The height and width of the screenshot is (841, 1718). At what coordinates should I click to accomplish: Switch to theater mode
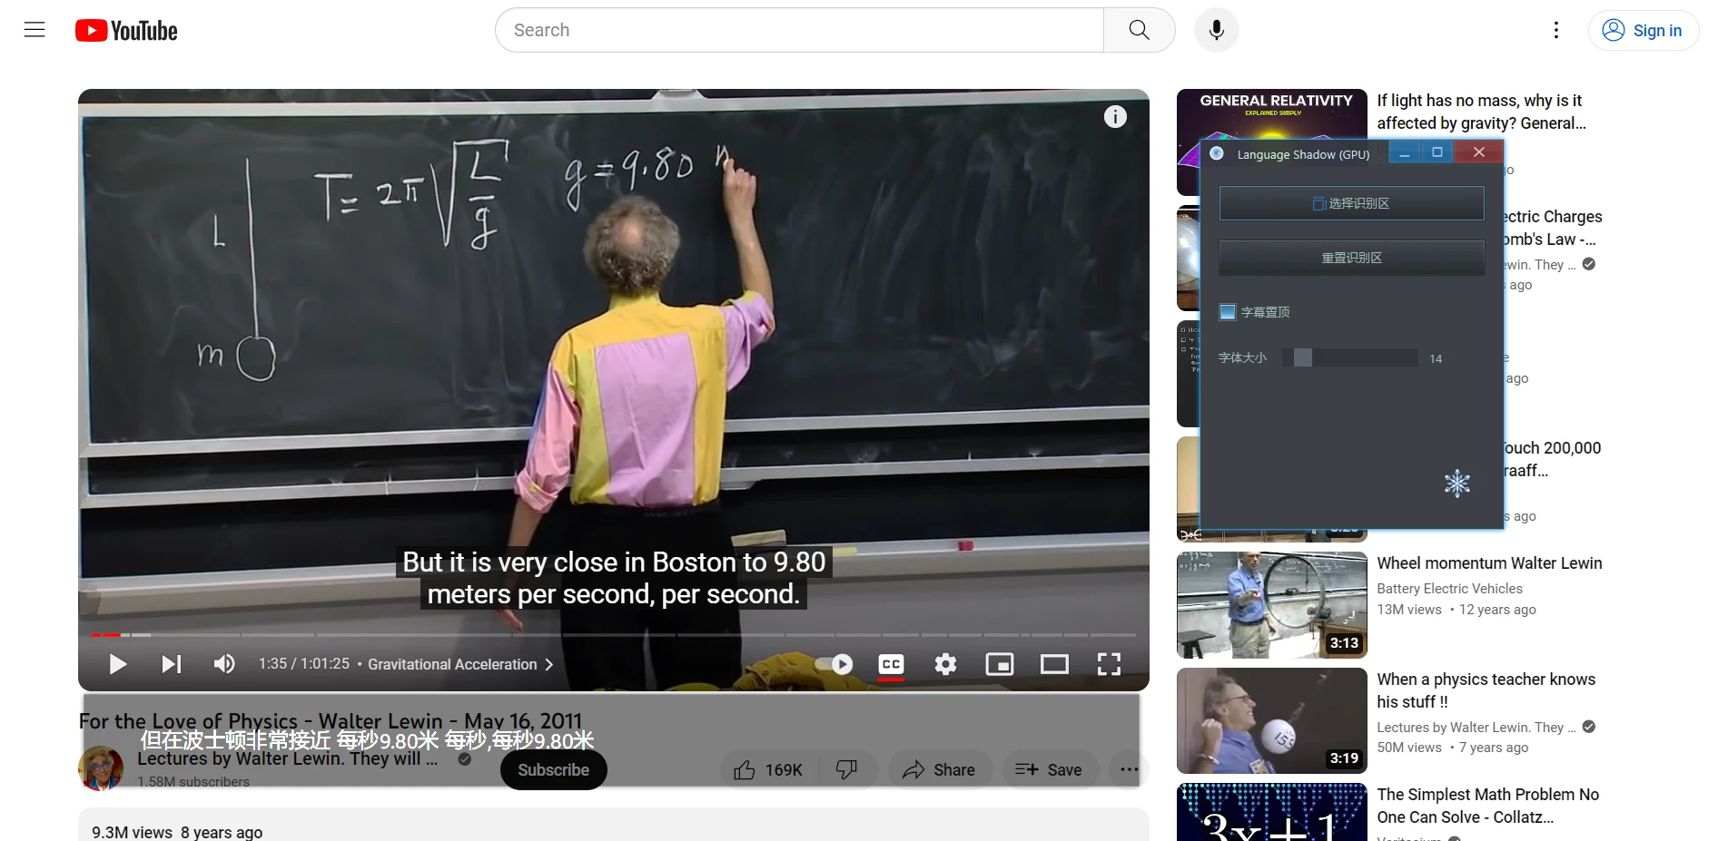coord(1054,664)
